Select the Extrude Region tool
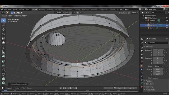 pos(3,57)
